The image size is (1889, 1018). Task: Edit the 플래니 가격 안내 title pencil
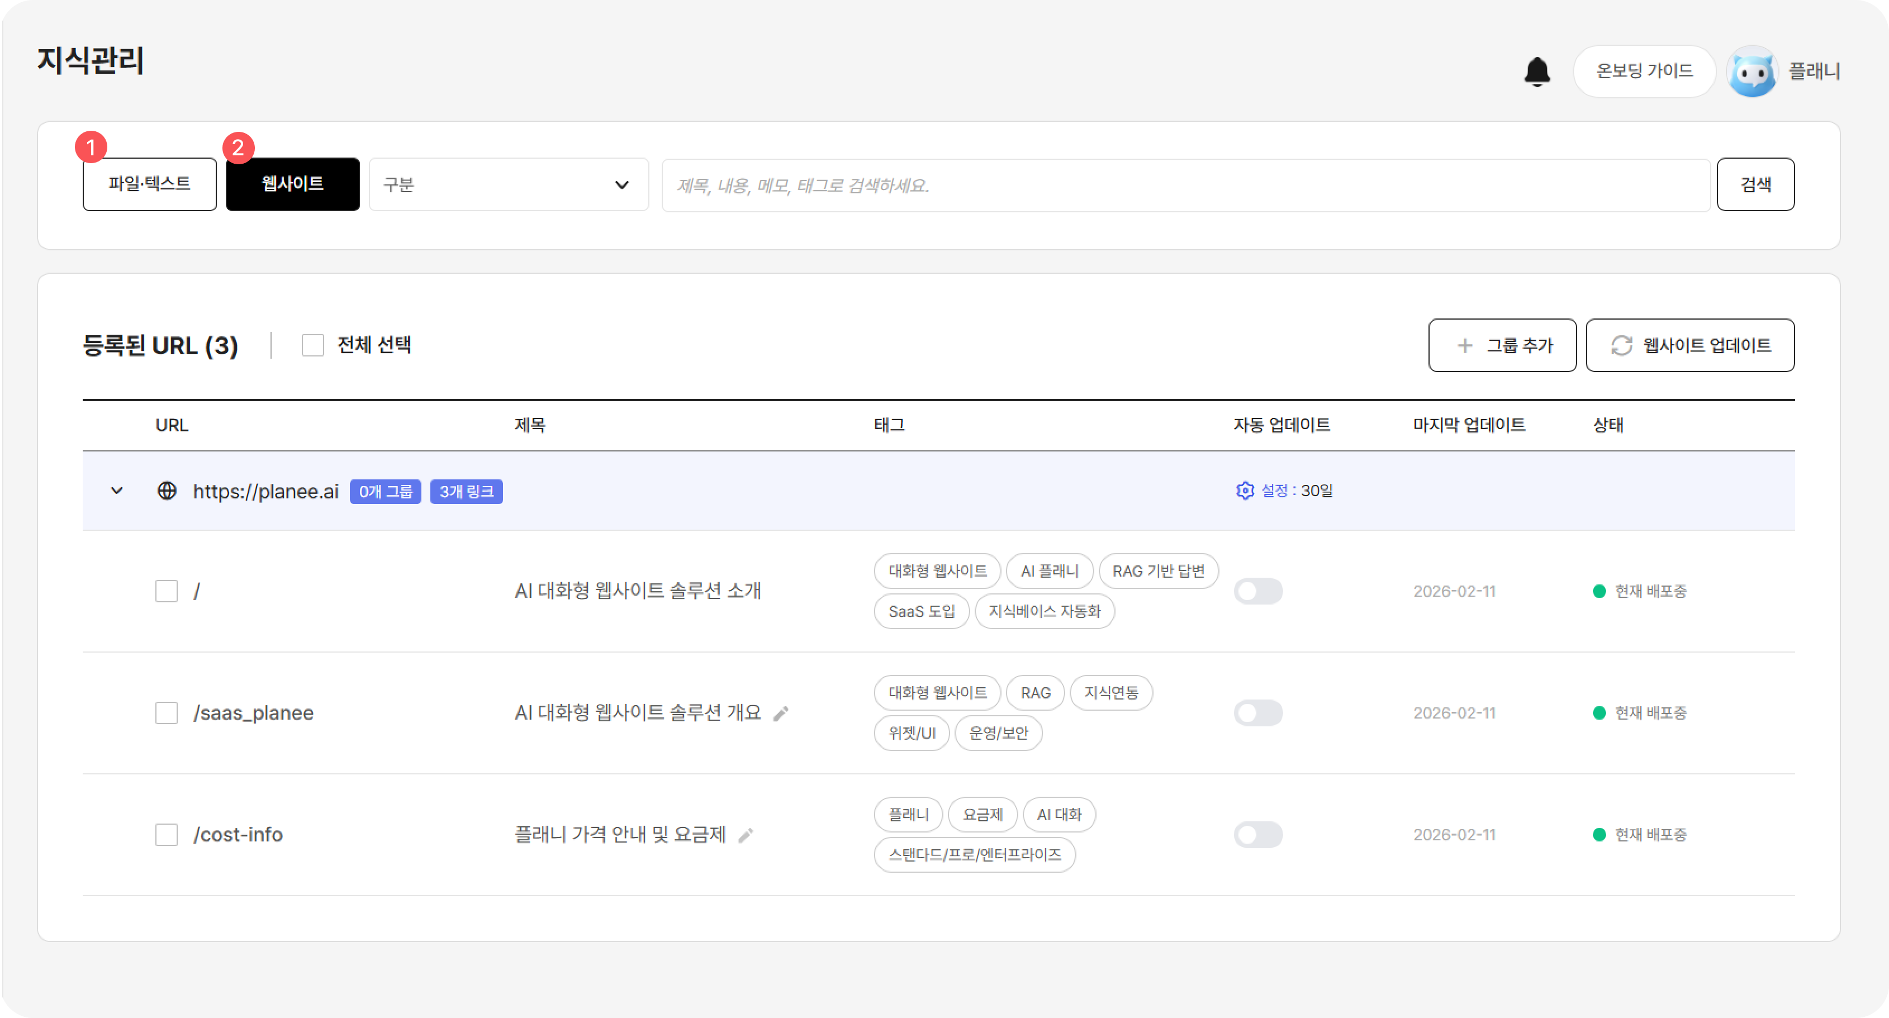pyautogui.click(x=746, y=835)
